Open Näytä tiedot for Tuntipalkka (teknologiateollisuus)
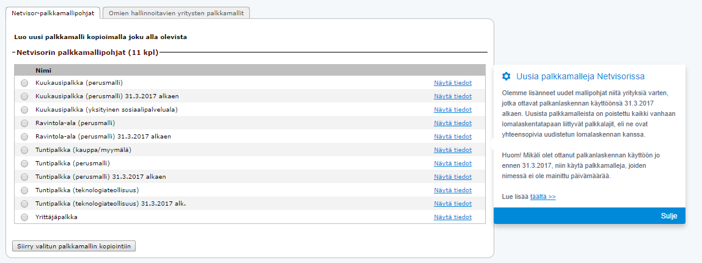This screenshot has width=702, height=263. (x=452, y=190)
